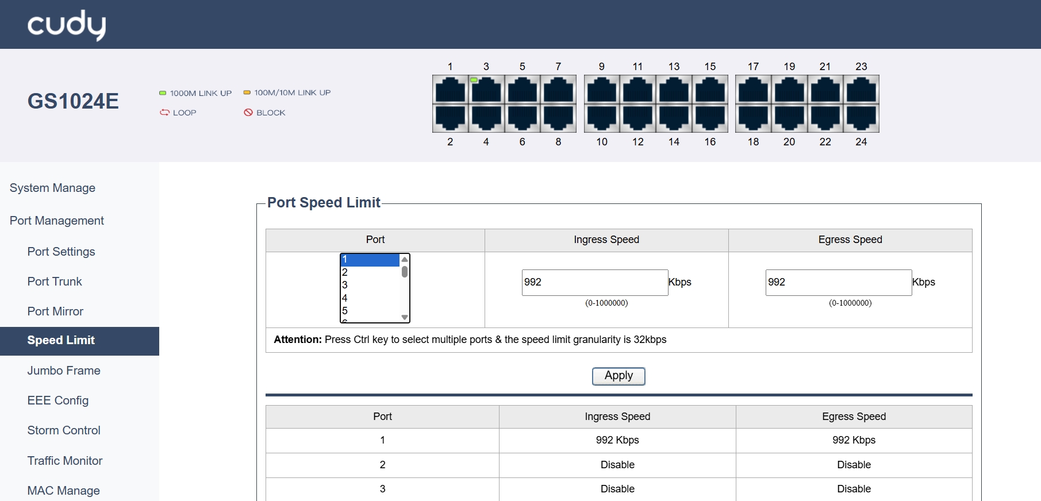
Task: Click the port list scroll up arrow
Action: click(x=405, y=259)
